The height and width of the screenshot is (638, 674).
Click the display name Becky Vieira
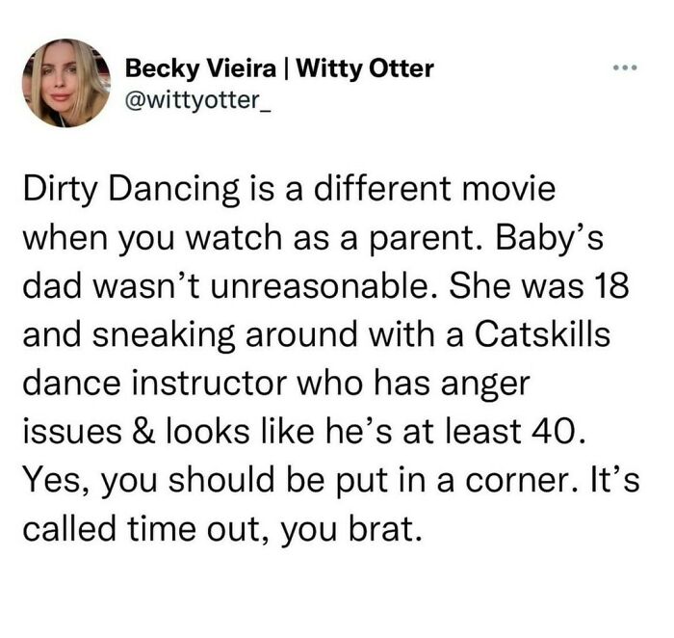click(x=200, y=68)
